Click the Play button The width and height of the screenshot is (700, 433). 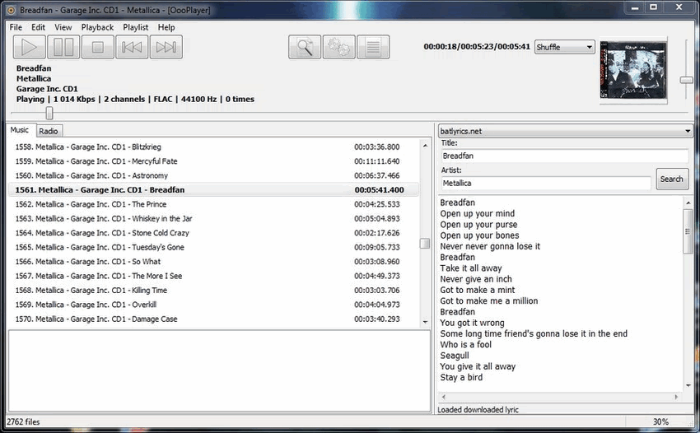tap(29, 47)
